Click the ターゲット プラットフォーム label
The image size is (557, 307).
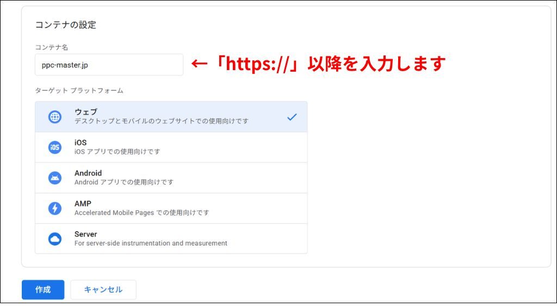[x=79, y=91]
